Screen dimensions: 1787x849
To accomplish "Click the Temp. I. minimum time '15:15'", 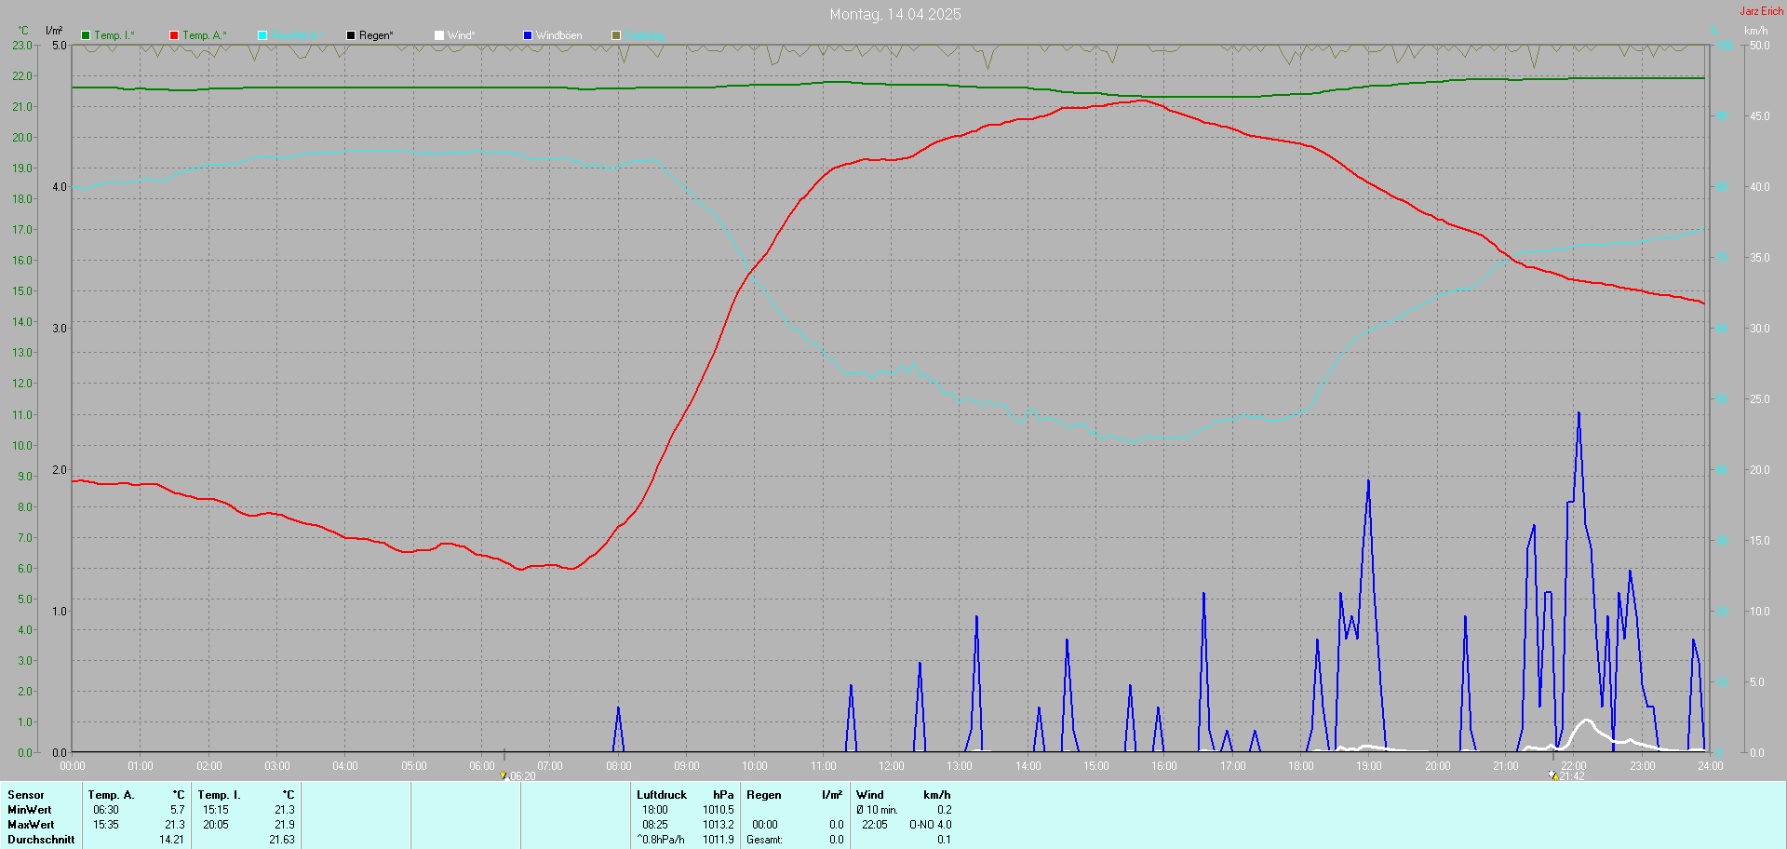I will click(216, 810).
